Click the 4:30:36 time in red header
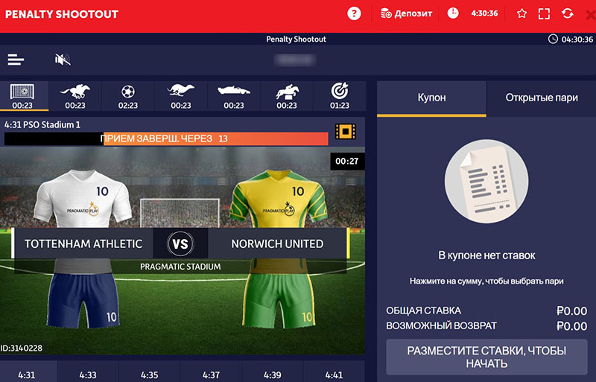 485,13
